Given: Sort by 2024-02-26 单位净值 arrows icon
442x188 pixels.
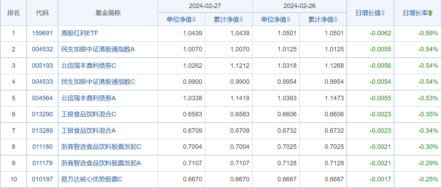Looking at the screenshot, I should [x=289, y=20].
